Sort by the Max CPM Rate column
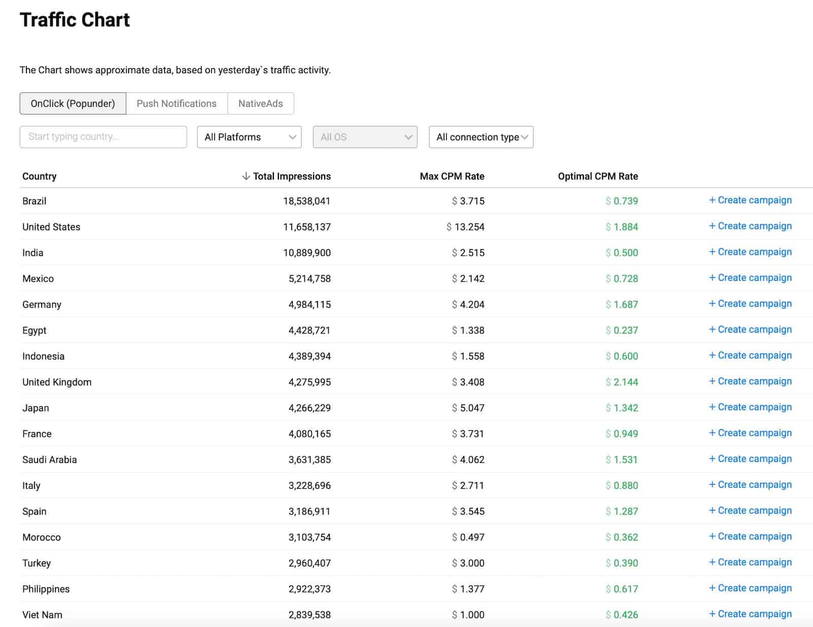The width and height of the screenshot is (813, 627). (x=452, y=176)
